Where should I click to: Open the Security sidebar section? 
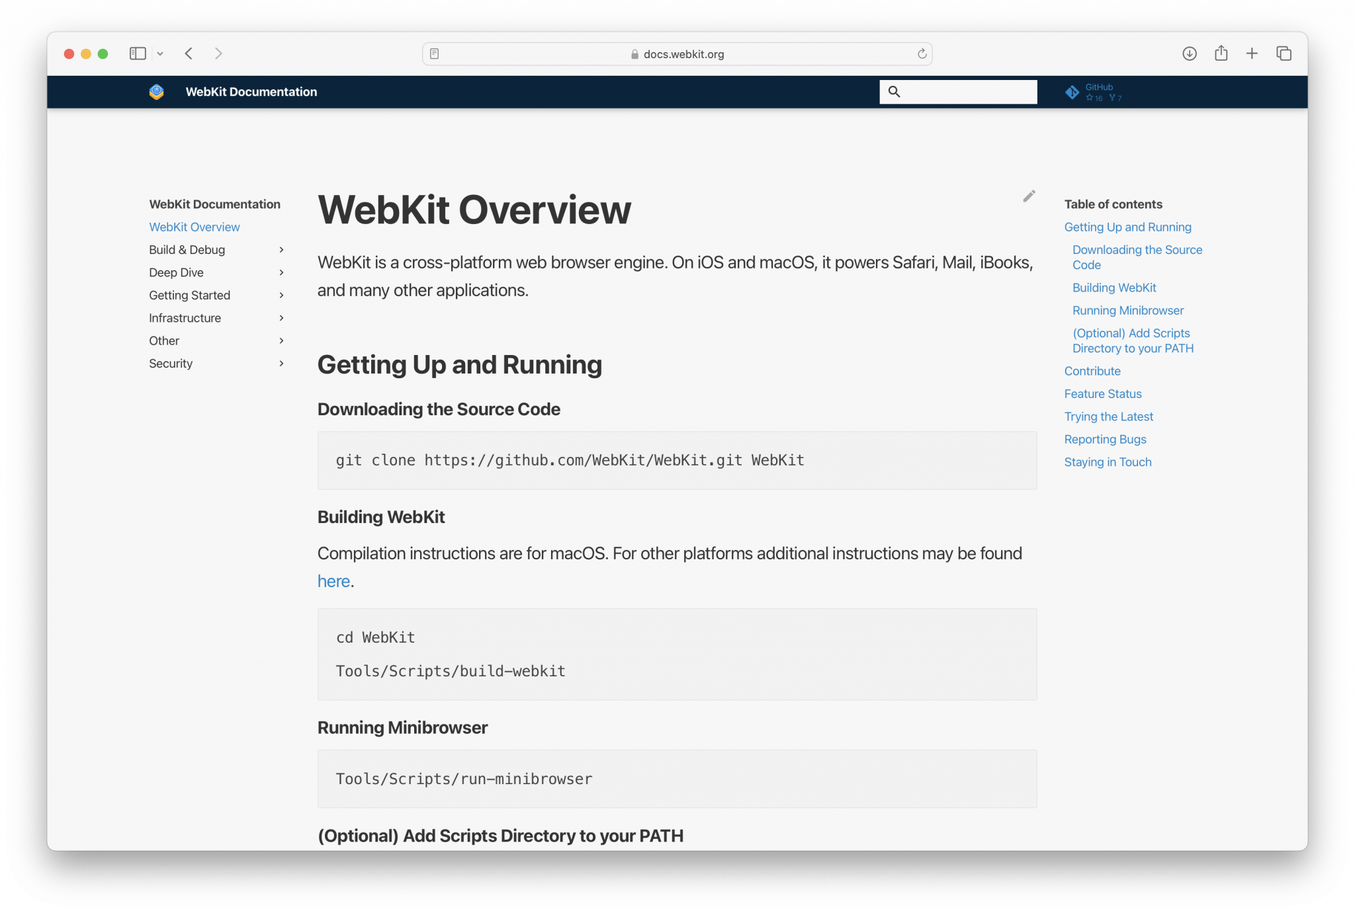(171, 363)
